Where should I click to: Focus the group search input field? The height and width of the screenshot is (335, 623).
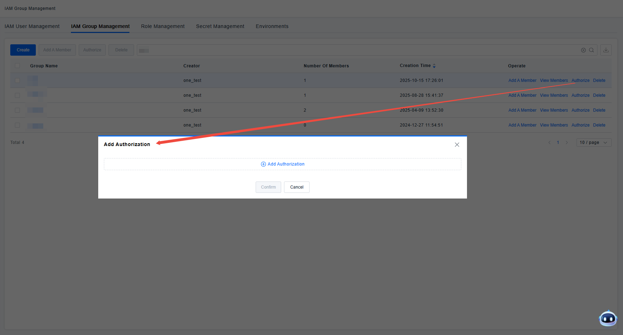point(355,50)
